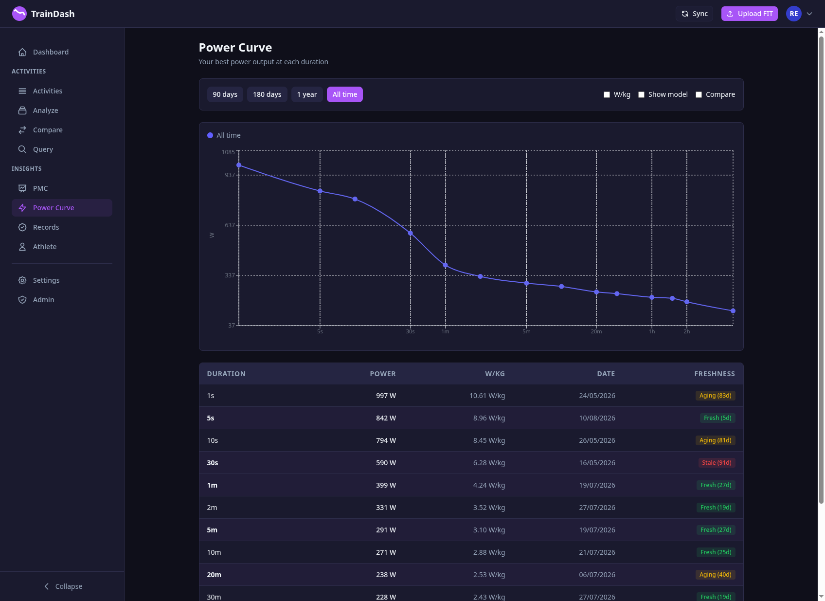Image resolution: width=825 pixels, height=601 pixels.
Task: Click the Activities list icon
Action: click(x=22, y=91)
